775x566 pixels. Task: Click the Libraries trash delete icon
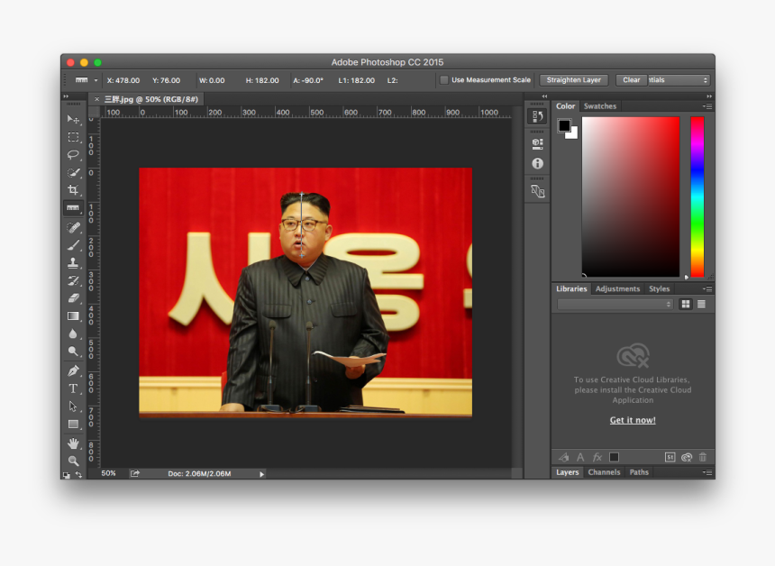click(703, 457)
